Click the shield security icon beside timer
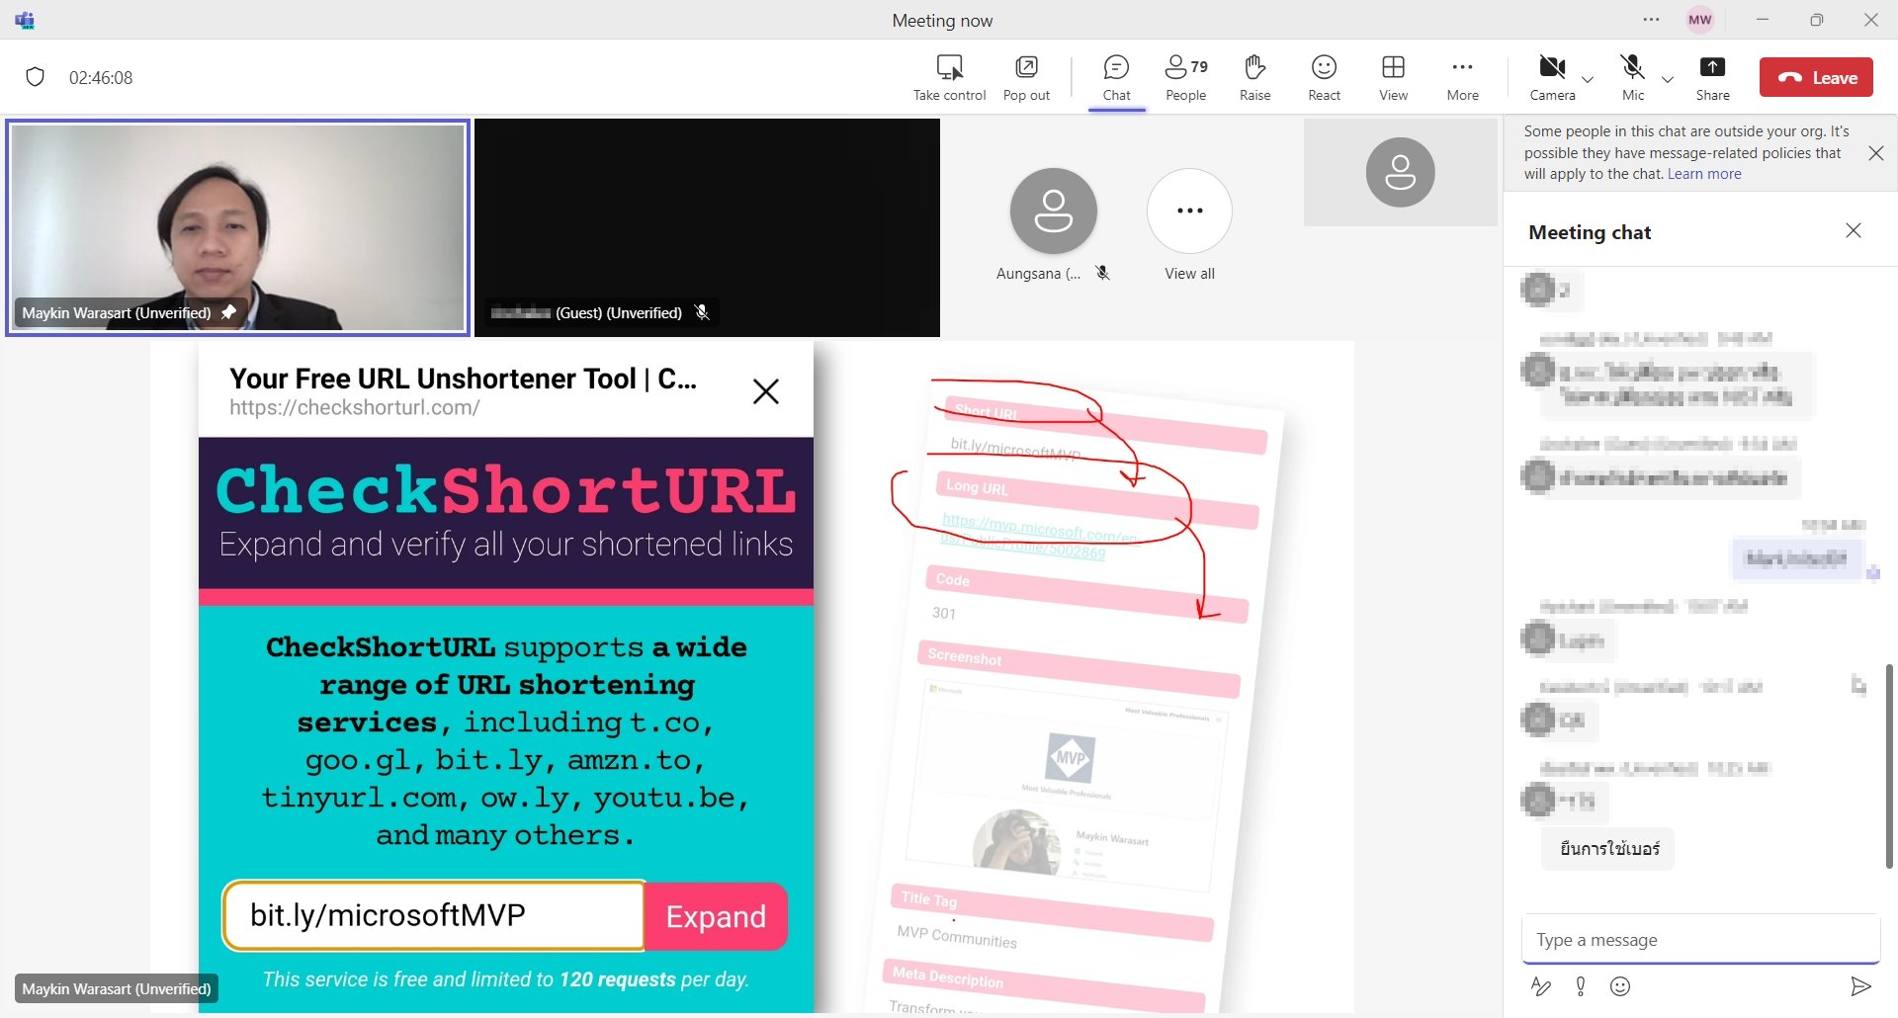The height and width of the screenshot is (1018, 1898). (35, 77)
